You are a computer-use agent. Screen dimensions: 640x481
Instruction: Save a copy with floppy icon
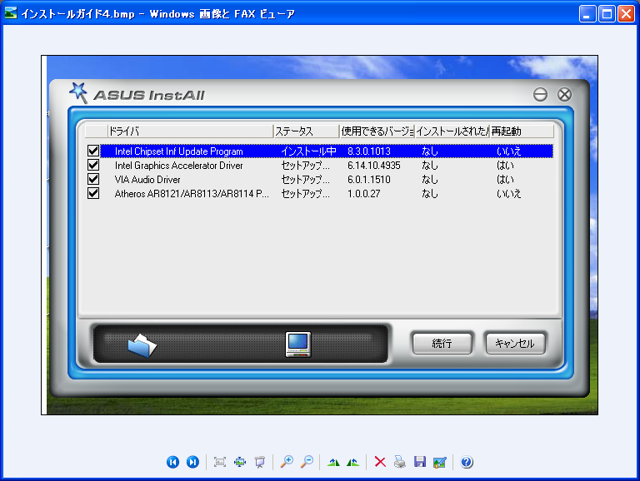(420, 462)
